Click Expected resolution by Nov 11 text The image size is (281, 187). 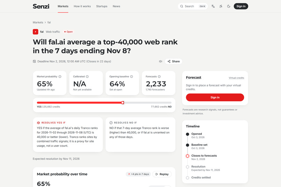(56, 159)
